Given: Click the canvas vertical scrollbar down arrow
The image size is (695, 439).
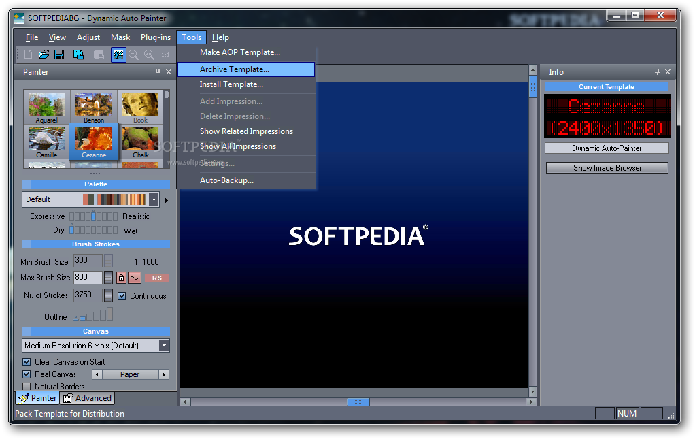Looking at the screenshot, I should pos(532,391).
